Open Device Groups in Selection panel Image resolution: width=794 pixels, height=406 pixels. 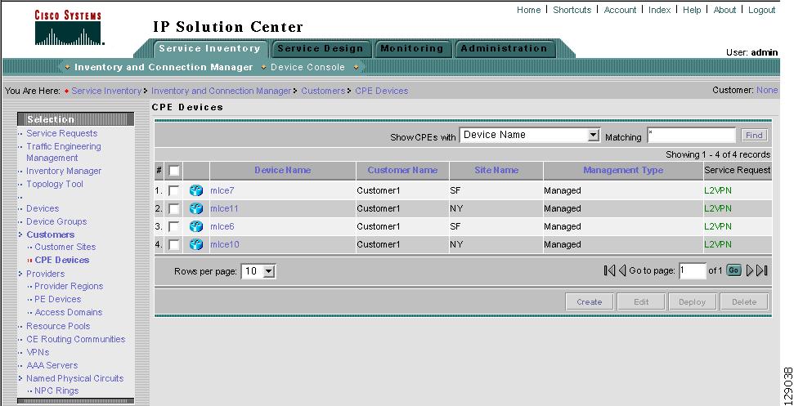pyautogui.click(x=56, y=221)
